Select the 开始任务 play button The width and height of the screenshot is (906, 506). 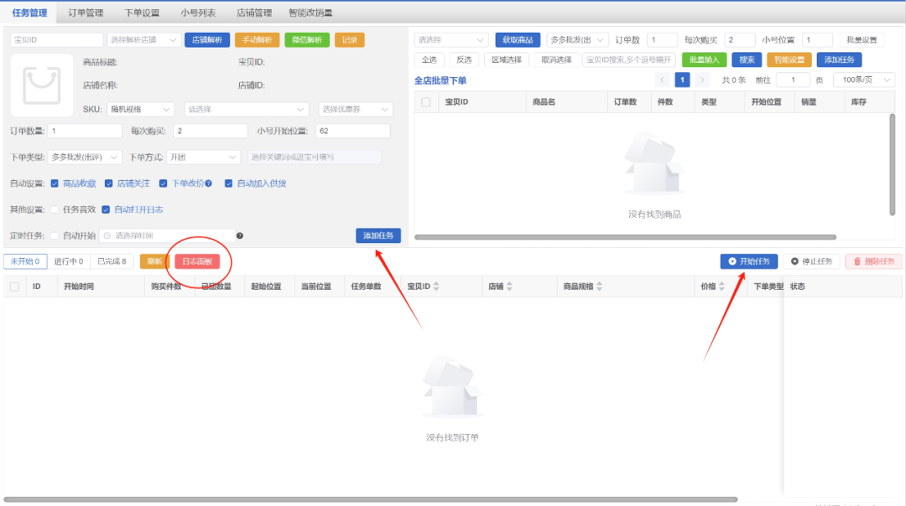[747, 261]
